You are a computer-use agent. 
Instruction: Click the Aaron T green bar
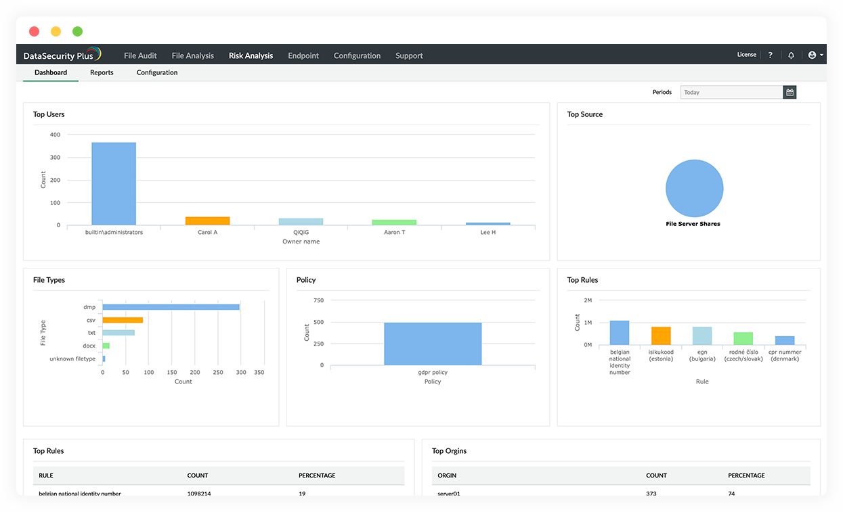[394, 223]
